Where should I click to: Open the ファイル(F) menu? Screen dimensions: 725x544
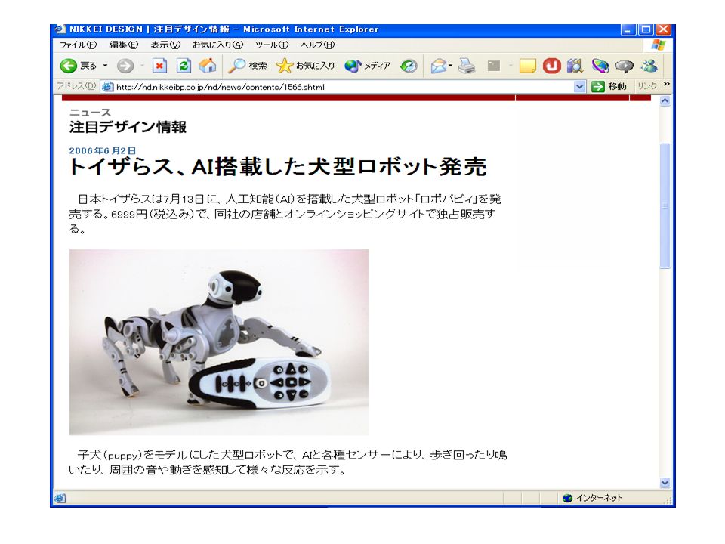pyautogui.click(x=78, y=45)
